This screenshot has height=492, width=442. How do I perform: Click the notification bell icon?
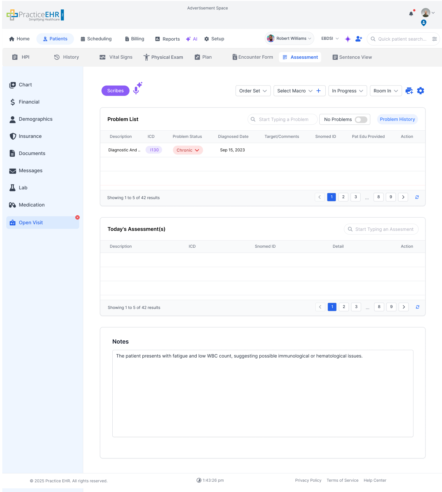pos(411,13)
